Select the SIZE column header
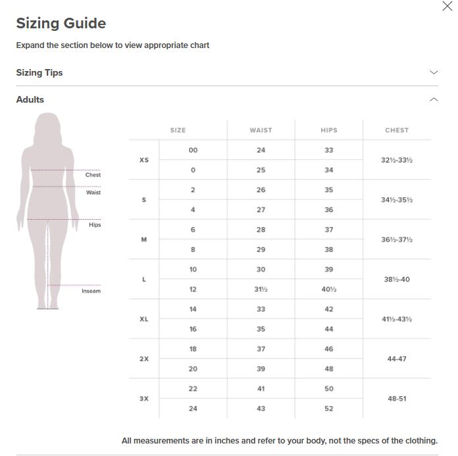 coord(178,130)
